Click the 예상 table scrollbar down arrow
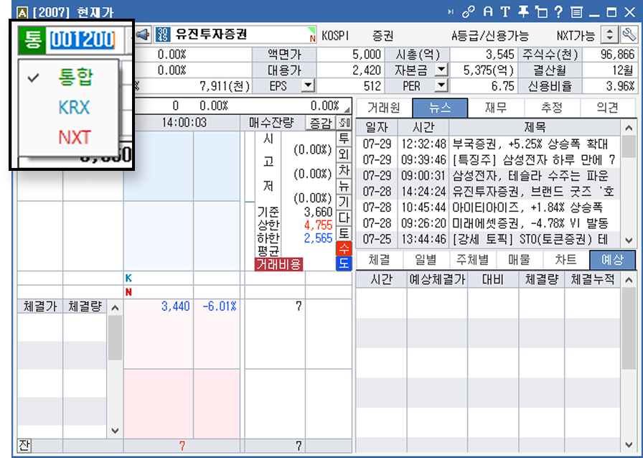This screenshot has width=643, height=458. [629, 444]
